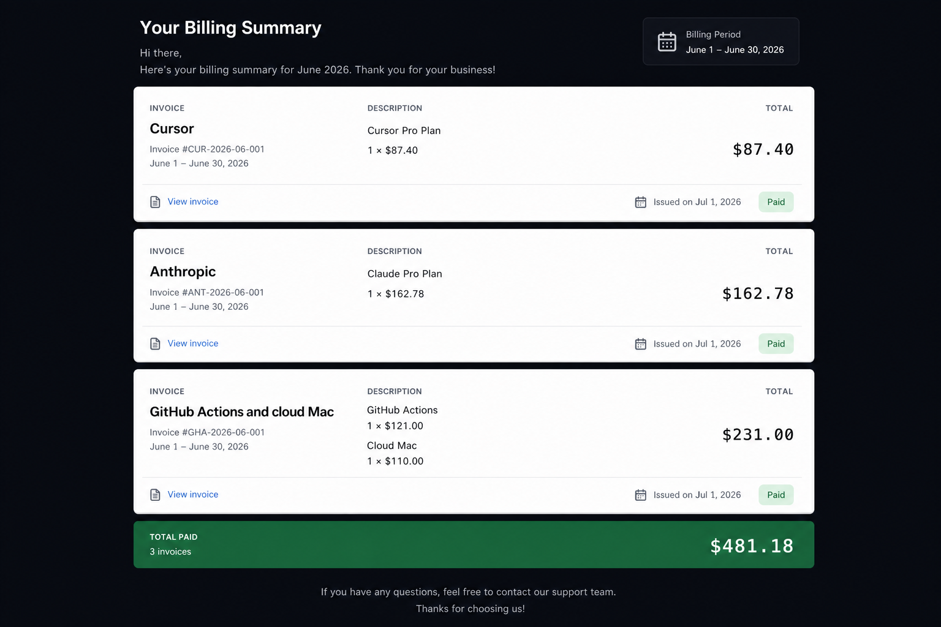This screenshot has width=941, height=627.
Task: Click the document icon beside GitHub Actions' View invoice
Action: tap(156, 495)
